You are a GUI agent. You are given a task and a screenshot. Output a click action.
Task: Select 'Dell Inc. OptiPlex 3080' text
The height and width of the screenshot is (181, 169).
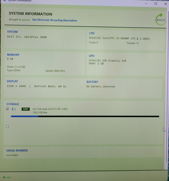point(27,37)
